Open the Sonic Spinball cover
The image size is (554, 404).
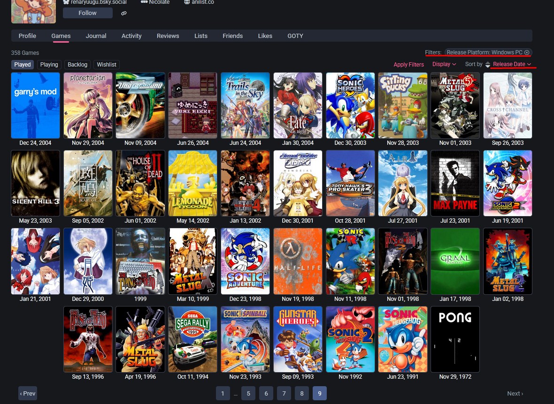pyautogui.click(x=245, y=339)
